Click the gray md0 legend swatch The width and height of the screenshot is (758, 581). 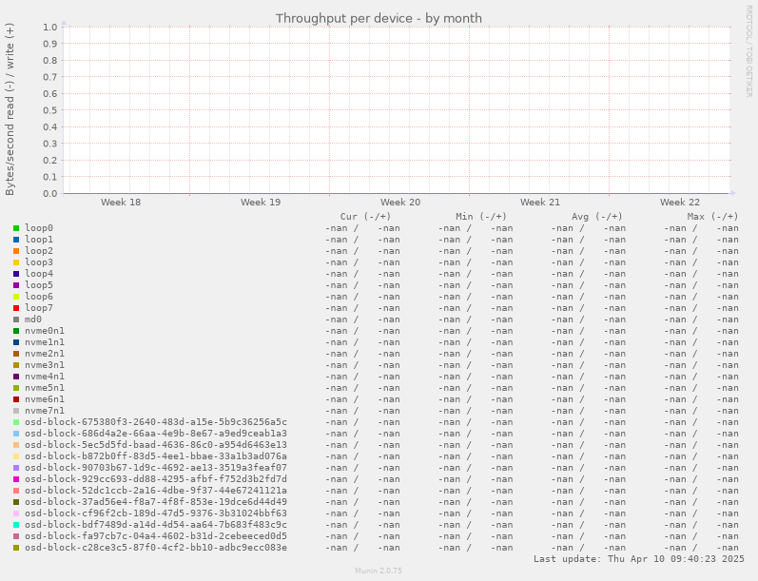[16, 320]
